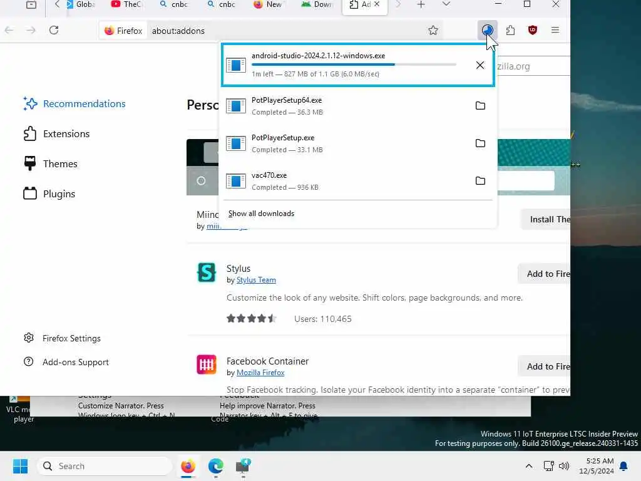The image size is (641, 481).
Task: Click the android-studio download progress bar
Action: coord(354,65)
